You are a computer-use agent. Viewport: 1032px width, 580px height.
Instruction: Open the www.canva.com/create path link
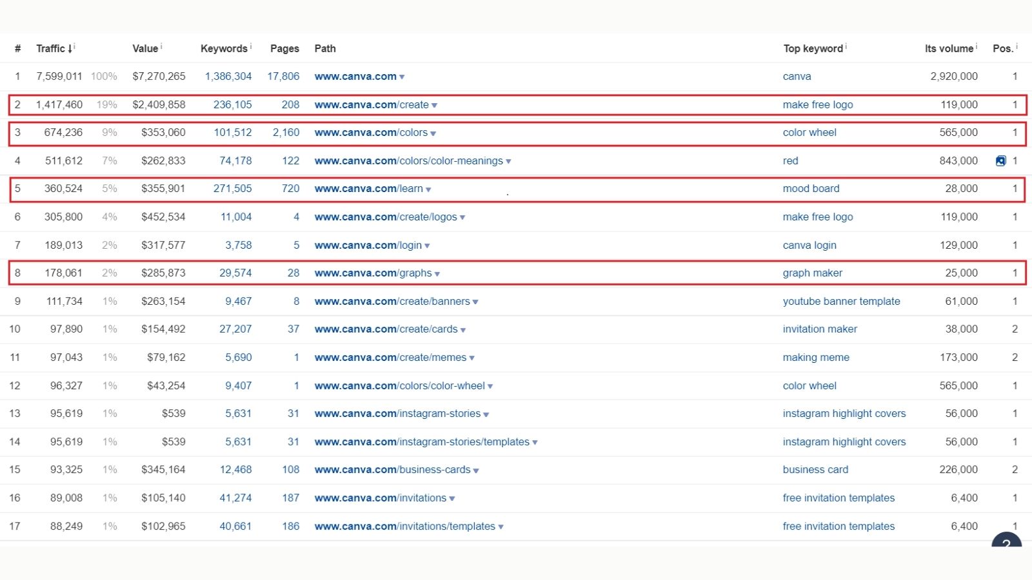pos(372,104)
